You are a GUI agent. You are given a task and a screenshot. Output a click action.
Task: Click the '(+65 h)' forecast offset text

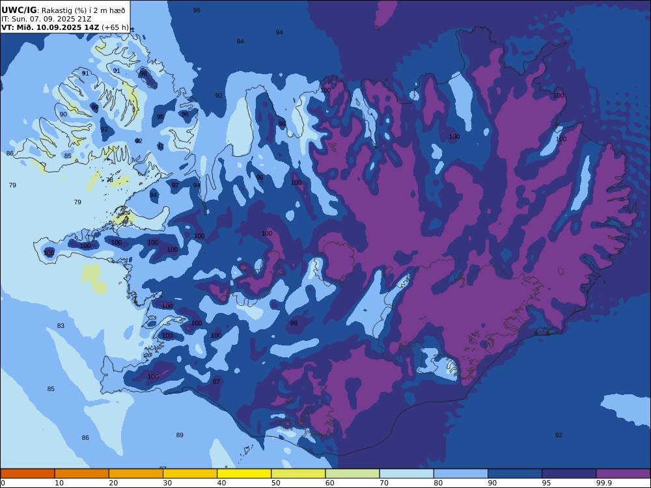point(115,27)
